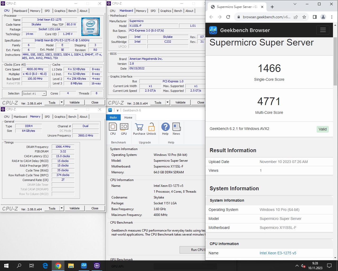Switch to Chrome on the taskbar
This screenshot has width=338, height=271.
[x=58, y=266]
